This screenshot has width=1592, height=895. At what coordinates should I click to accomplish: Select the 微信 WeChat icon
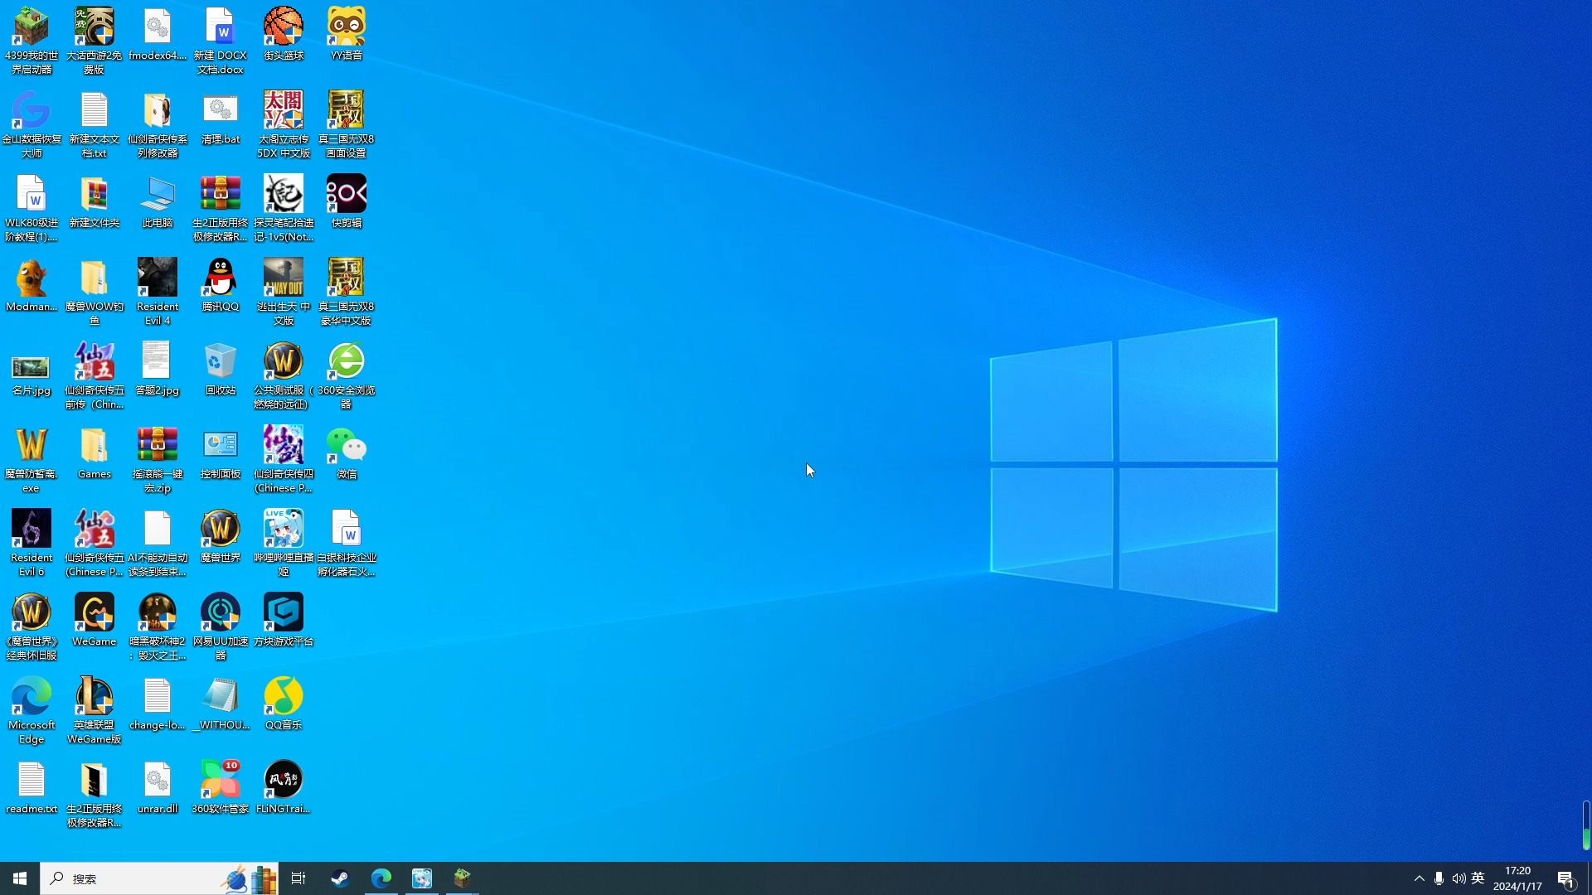point(347,452)
